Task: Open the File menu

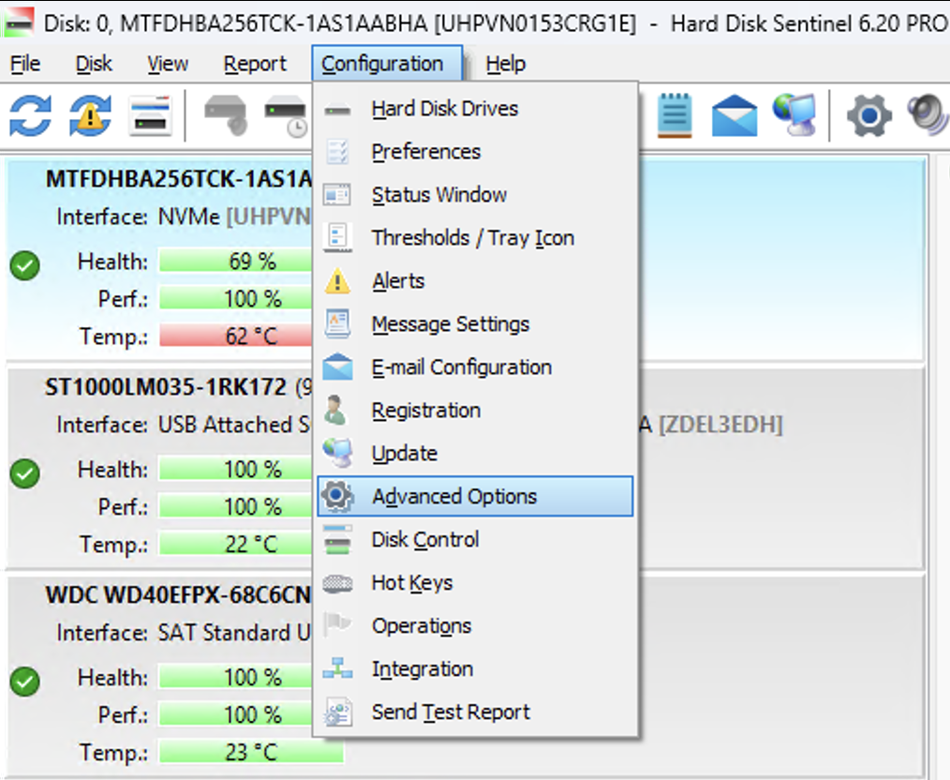Action: 25,64
